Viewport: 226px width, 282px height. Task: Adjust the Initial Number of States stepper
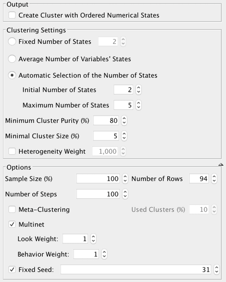[x=138, y=90]
